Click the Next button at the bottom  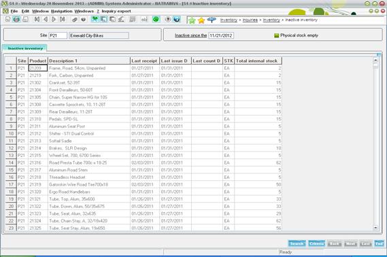[350, 243]
